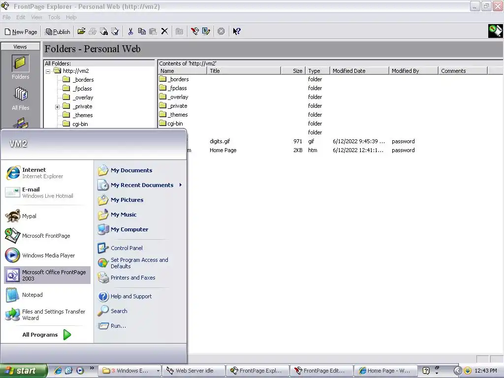The image size is (504, 378).
Task: Open the File menu
Action: point(6,17)
